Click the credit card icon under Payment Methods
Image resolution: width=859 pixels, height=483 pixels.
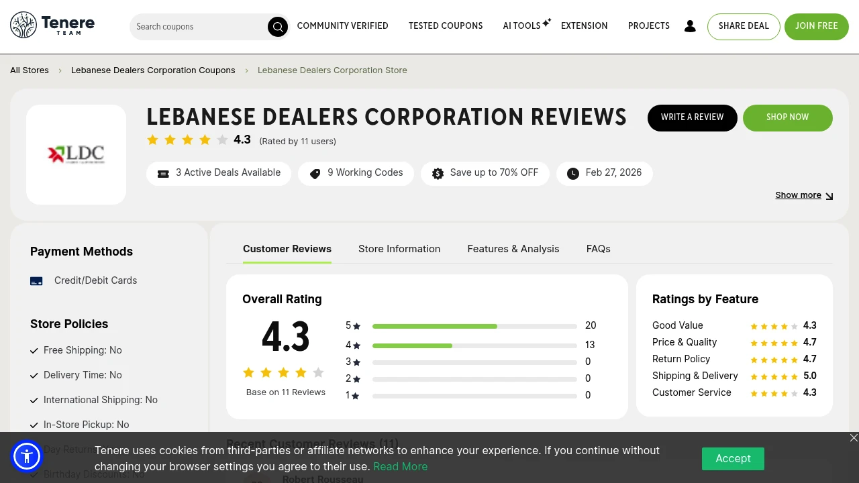[x=36, y=281]
